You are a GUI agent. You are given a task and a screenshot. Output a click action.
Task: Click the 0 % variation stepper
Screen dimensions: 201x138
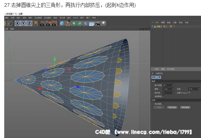[x=198, y=89]
